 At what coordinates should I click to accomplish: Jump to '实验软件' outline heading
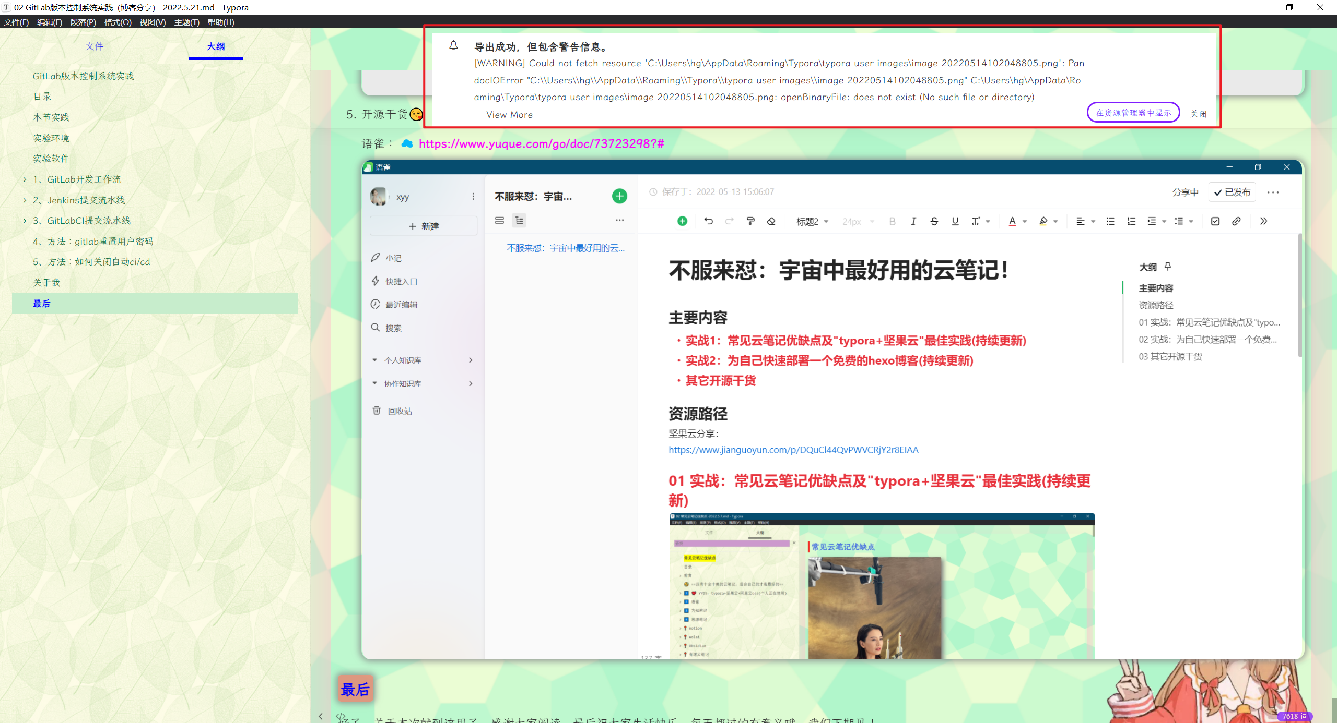(x=51, y=159)
